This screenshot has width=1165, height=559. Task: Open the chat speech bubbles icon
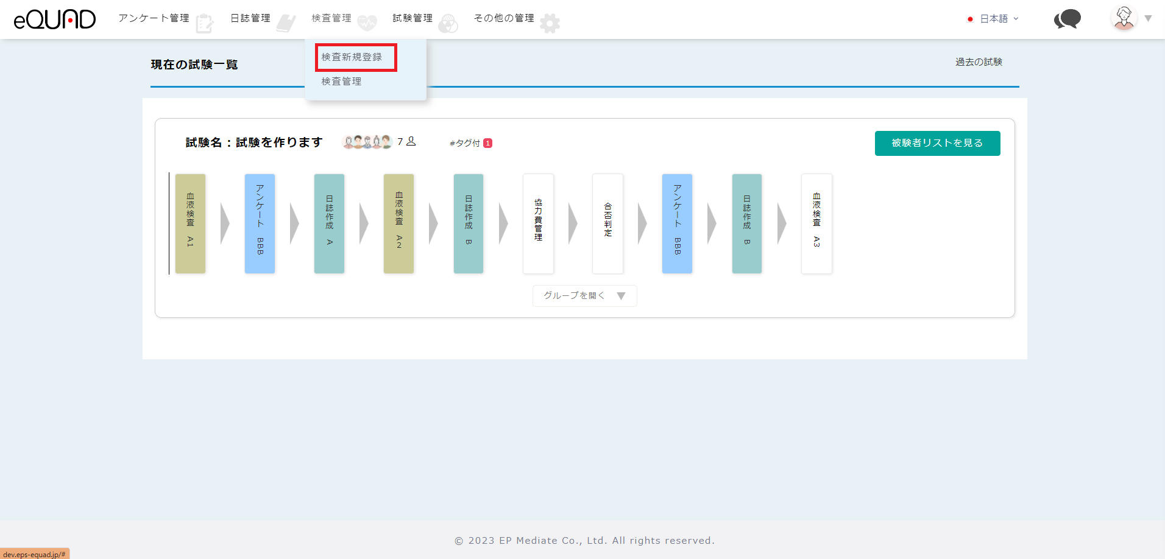(x=1067, y=19)
